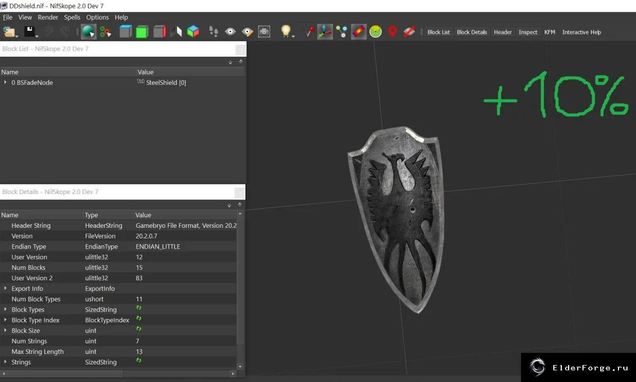Expand the 0 BSFadeNode tree item

(5, 83)
